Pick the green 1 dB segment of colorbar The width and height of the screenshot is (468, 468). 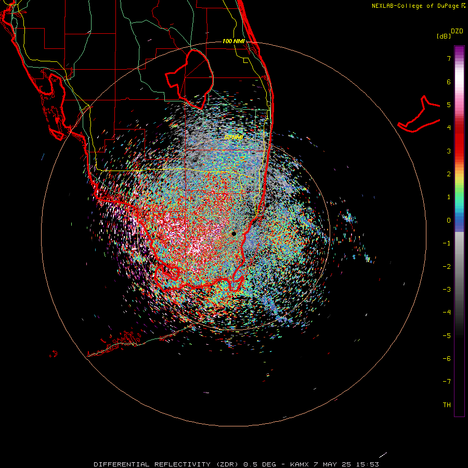pyautogui.click(x=459, y=197)
